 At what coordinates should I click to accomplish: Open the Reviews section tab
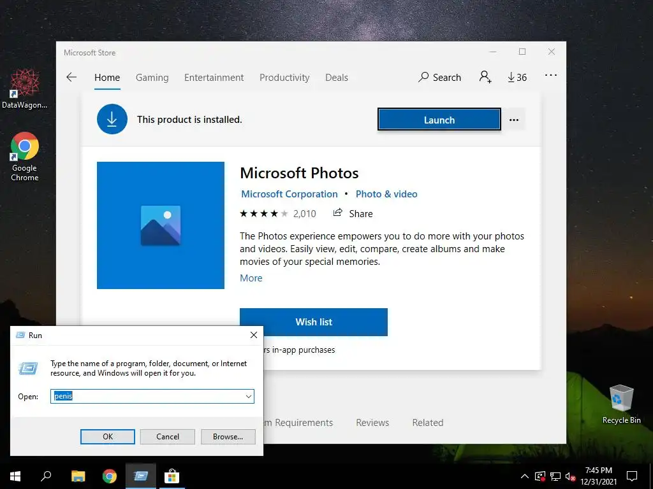click(x=372, y=423)
